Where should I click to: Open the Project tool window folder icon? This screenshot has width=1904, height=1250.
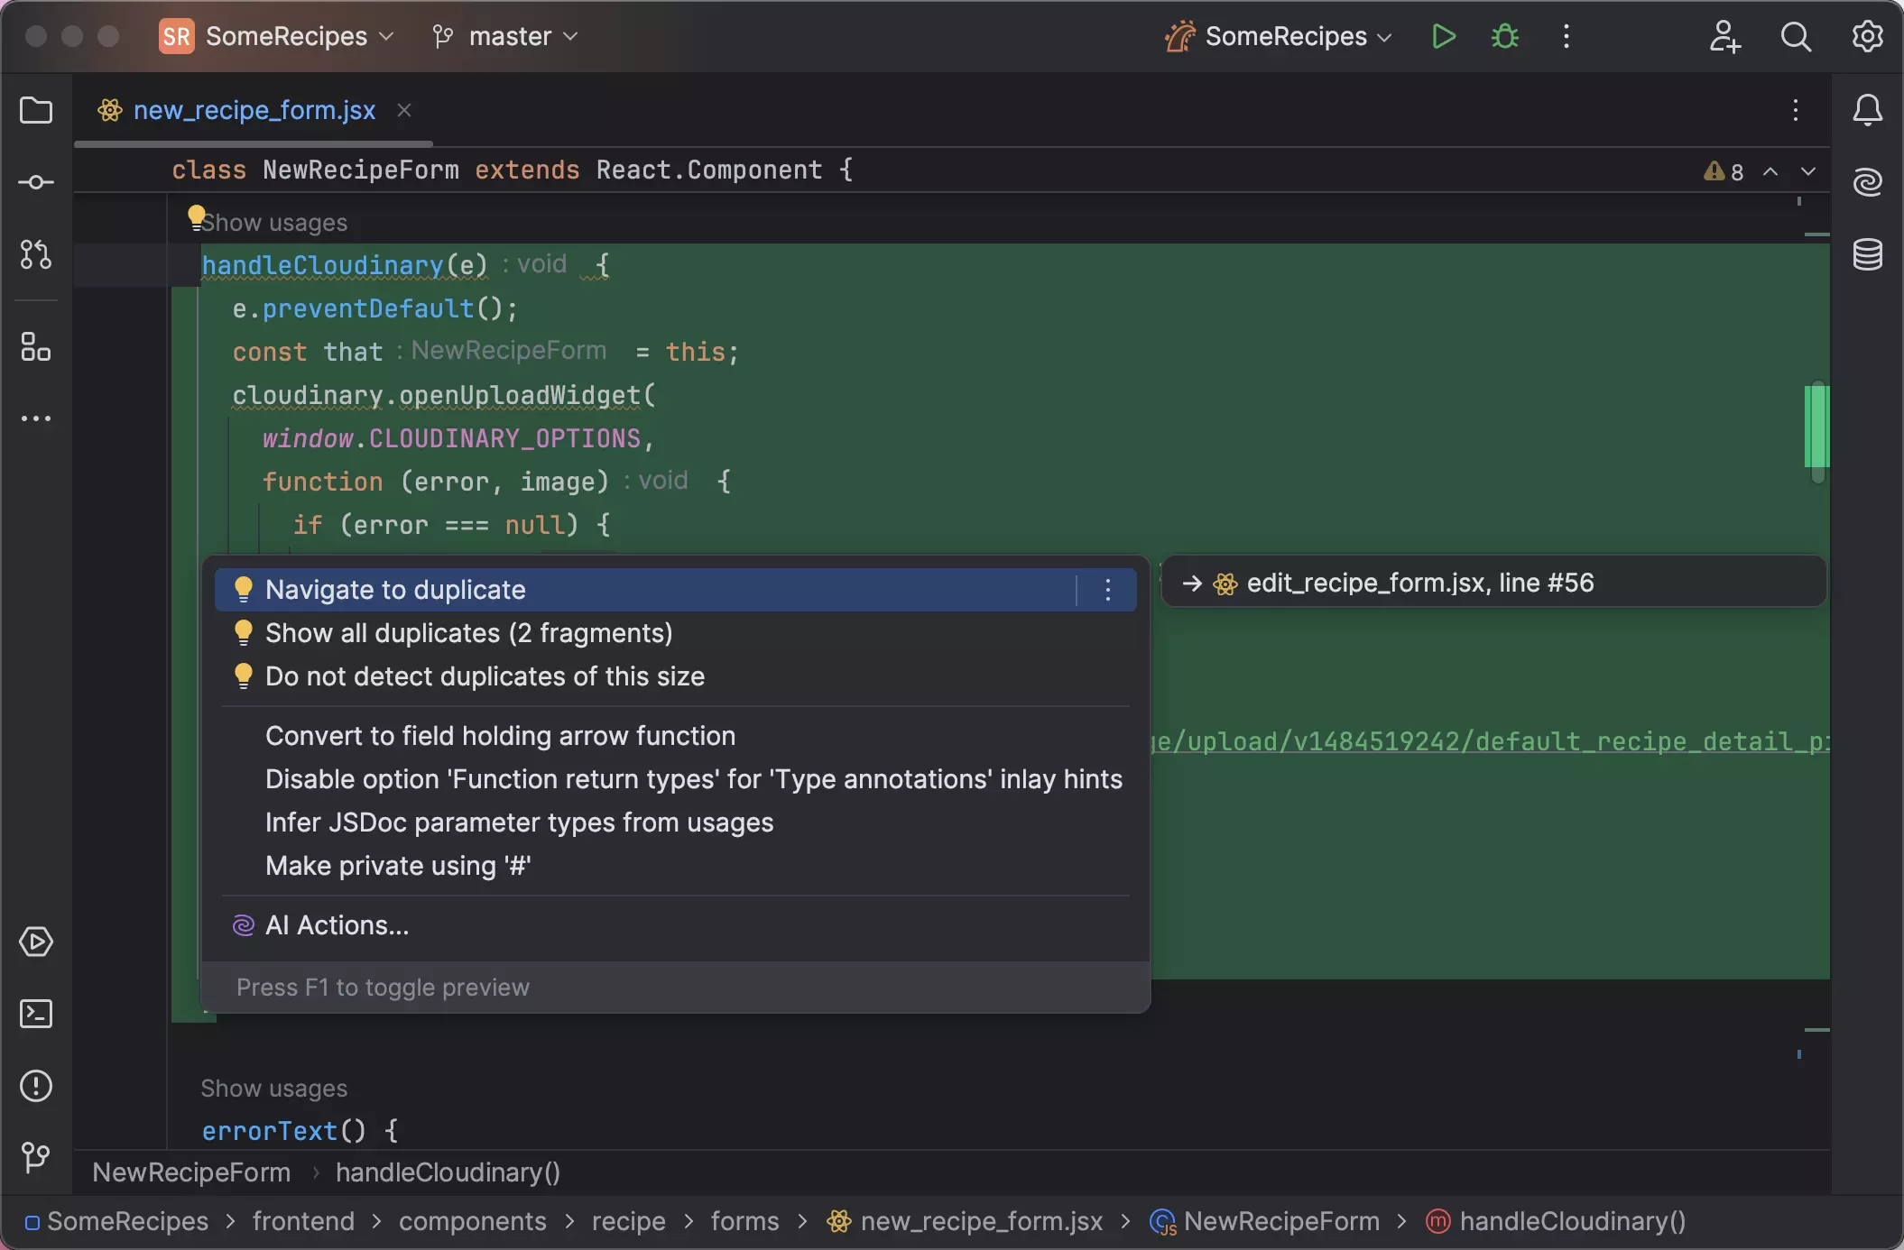tap(36, 111)
